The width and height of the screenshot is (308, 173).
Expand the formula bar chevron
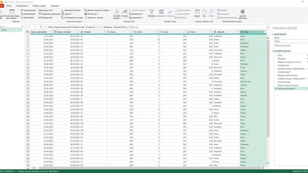pyautogui.click(x=268, y=27)
